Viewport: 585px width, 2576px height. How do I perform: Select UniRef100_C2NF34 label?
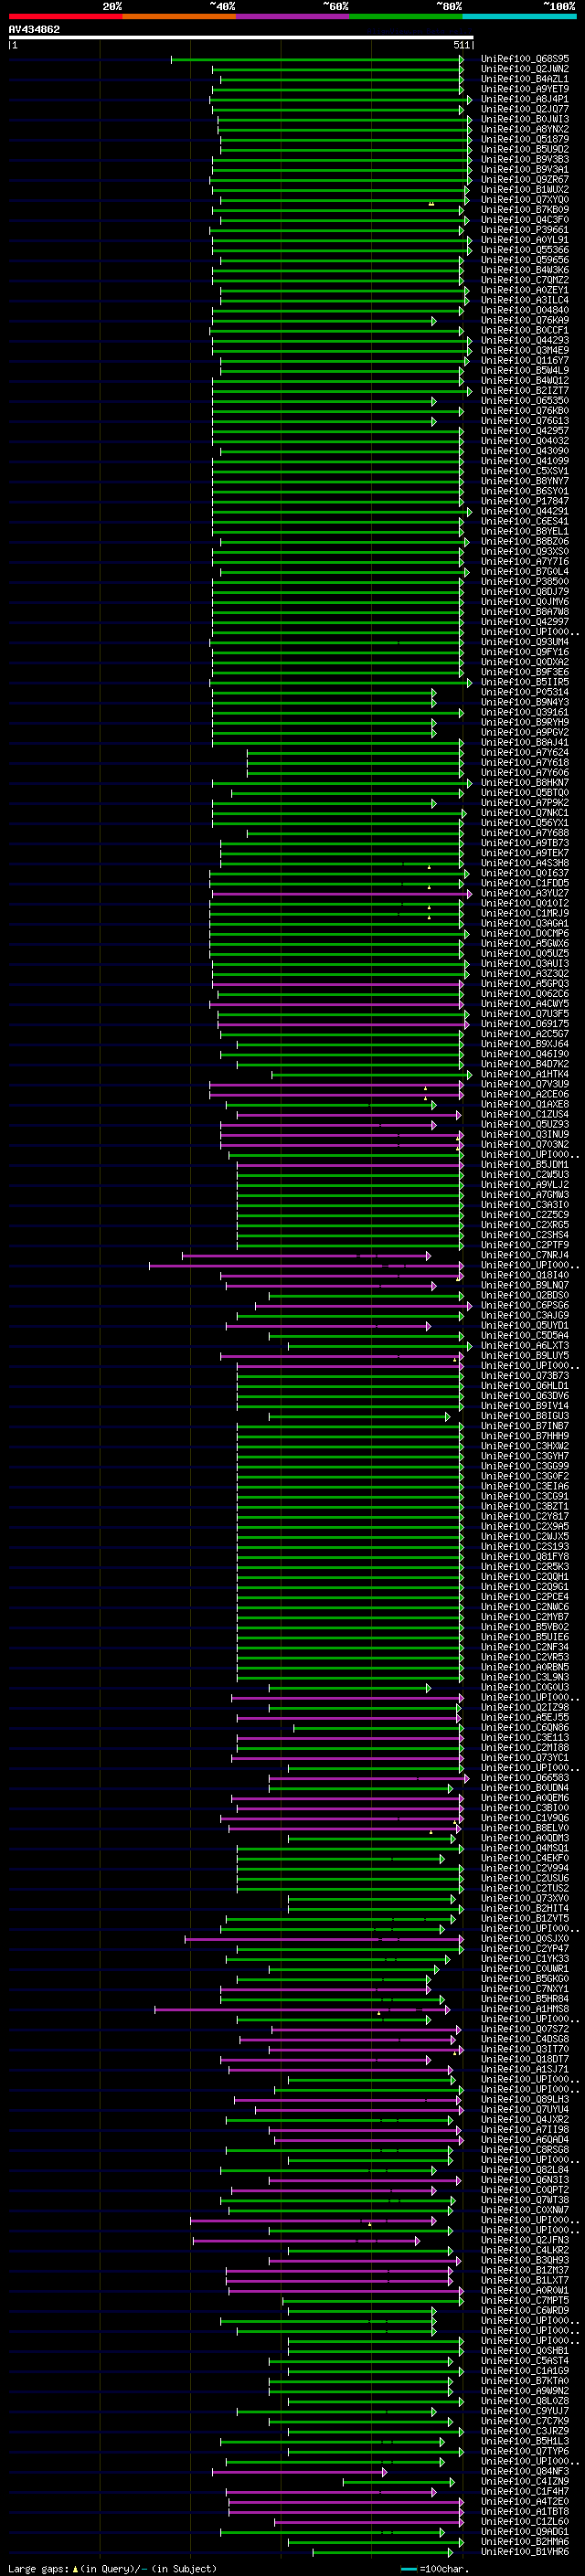click(525, 1647)
